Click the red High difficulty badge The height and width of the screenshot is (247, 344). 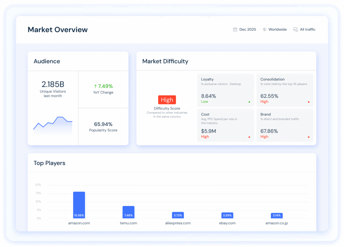tap(167, 100)
